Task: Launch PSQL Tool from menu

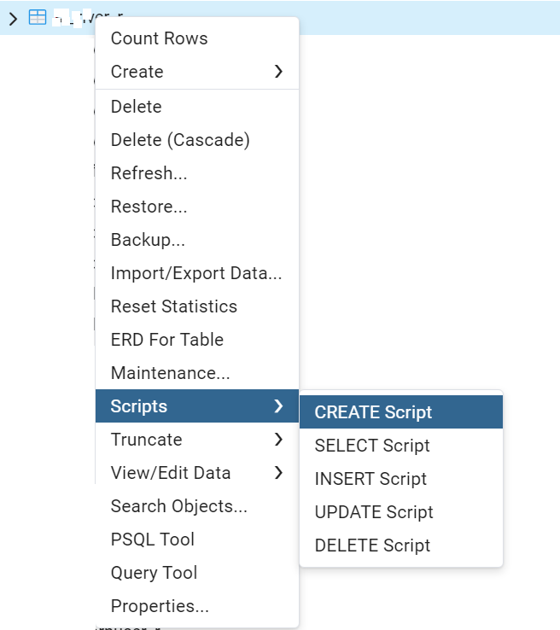Action: click(197, 540)
